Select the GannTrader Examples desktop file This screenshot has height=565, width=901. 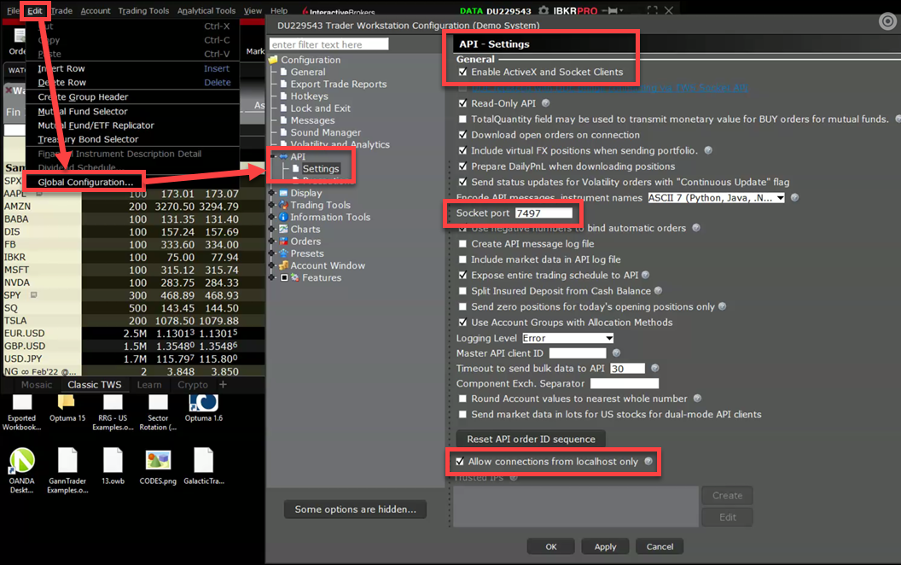pyautogui.click(x=67, y=461)
